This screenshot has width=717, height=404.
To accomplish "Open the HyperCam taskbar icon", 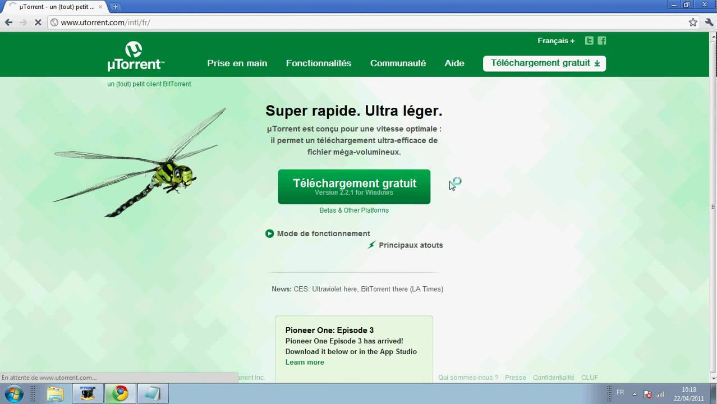I will point(88,394).
